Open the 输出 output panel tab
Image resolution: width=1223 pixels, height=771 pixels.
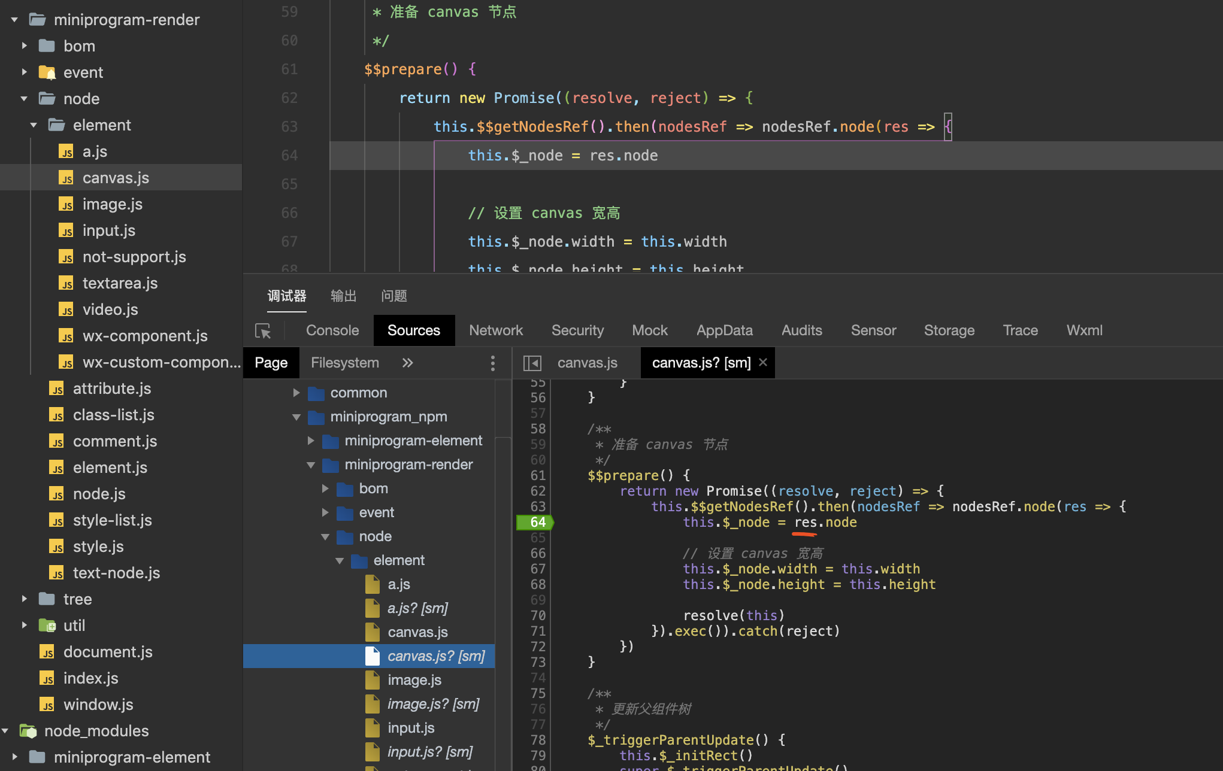point(343,296)
